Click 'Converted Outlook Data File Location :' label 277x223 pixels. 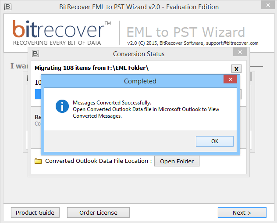point(99,161)
